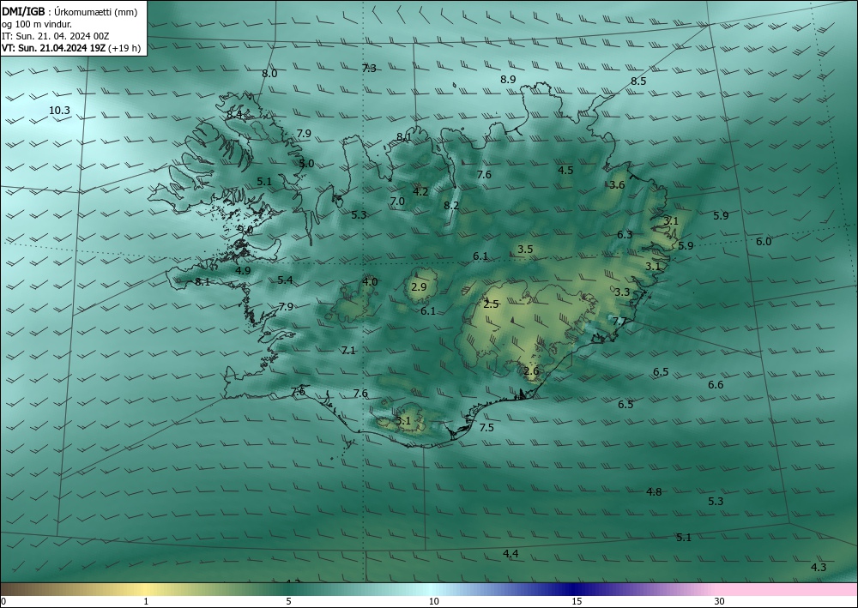The height and width of the screenshot is (608, 858).
Task: Click the 4.9 value on Snæfellsnes
Action: pos(243,271)
